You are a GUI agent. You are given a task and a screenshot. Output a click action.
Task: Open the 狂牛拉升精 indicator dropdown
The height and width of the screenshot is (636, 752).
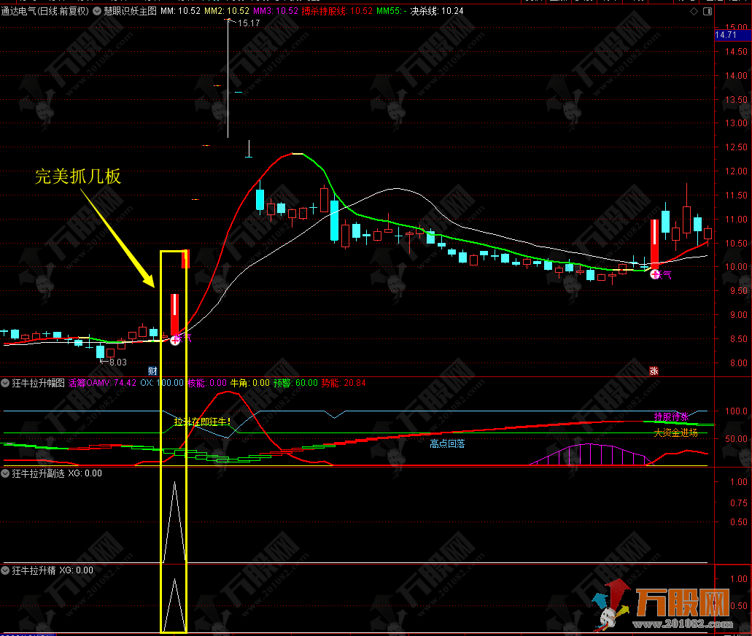[7, 570]
